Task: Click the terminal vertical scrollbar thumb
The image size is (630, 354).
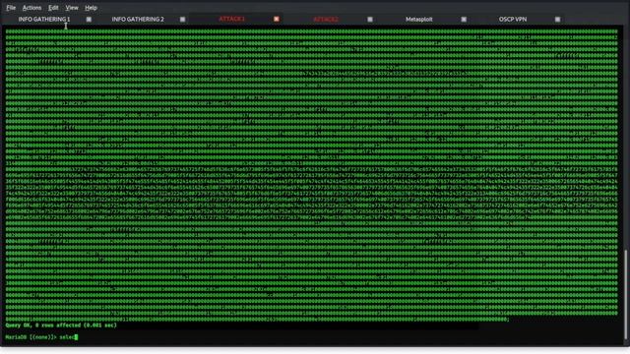Action: [626, 294]
